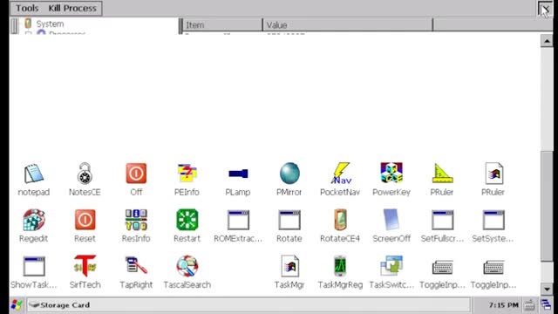The image size is (558, 314).
Task: Open the ScreenOff icon
Action: pyautogui.click(x=391, y=220)
